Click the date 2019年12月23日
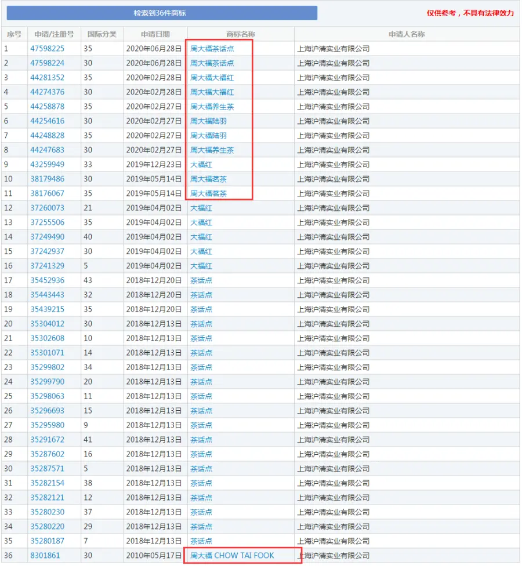The image size is (522, 566). pyautogui.click(x=154, y=165)
